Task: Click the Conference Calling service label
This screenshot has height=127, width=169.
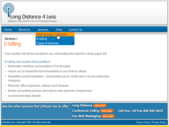Action: click(86, 111)
